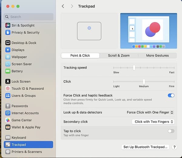Enable the Tap to click switch

point(171,131)
